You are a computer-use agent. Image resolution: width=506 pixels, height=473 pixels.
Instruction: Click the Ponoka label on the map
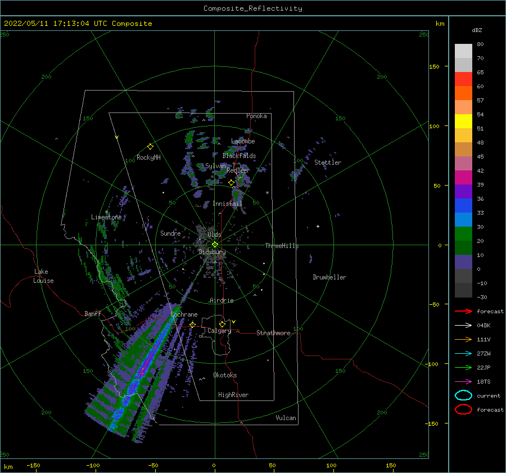pos(256,116)
